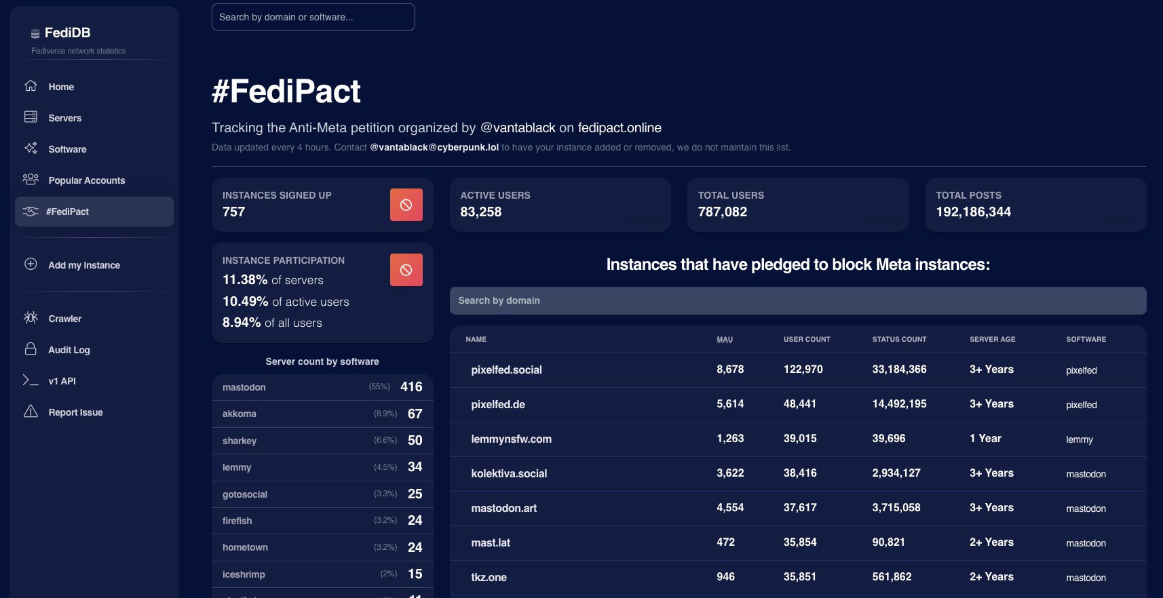Open the Home menu item

(94, 87)
